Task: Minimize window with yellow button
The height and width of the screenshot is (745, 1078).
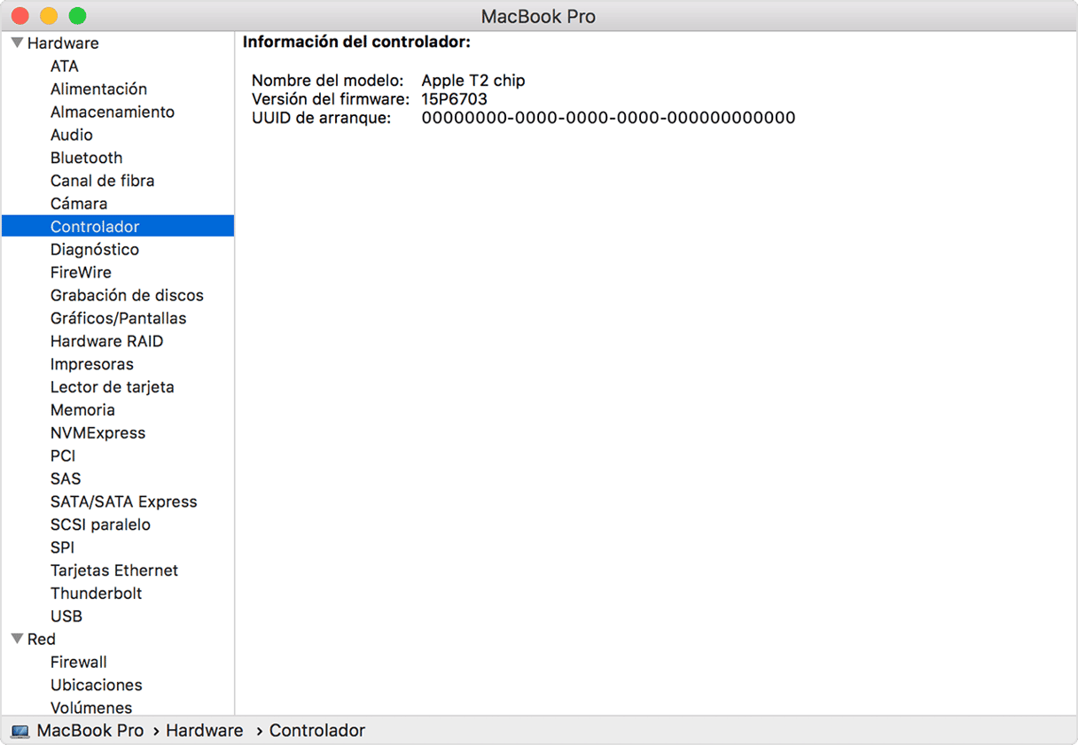Action: (49, 16)
